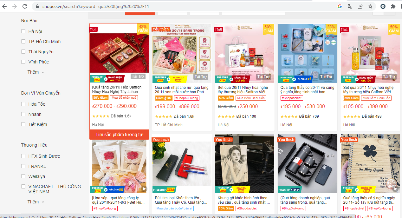Check the Hà Nội location filter
The width and height of the screenshot is (402, 218).
[23, 31]
